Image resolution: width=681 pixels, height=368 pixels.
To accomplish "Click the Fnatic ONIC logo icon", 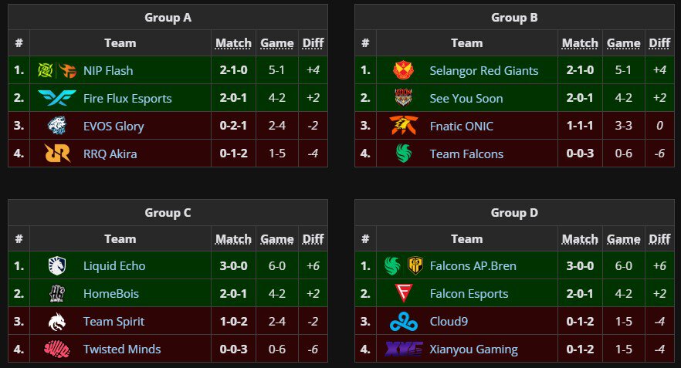I will pos(404,126).
